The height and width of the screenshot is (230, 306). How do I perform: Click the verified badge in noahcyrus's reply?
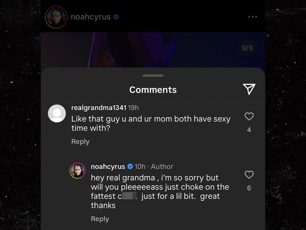click(x=130, y=167)
